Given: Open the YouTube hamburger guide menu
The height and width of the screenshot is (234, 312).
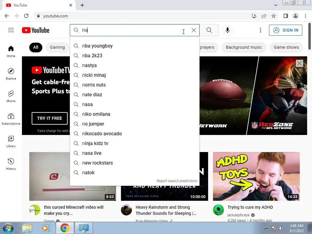Looking at the screenshot, I should click(11, 30).
